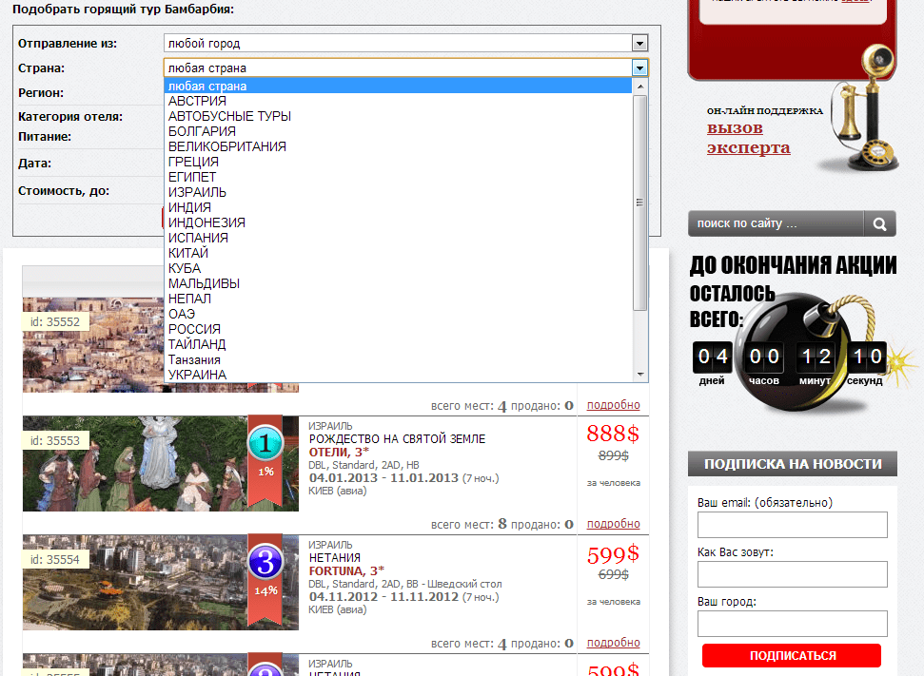Choose 'АВТОБУСНЫЕ ТУРЫ' in the list
The height and width of the screenshot is (676, 924).
click(398, 117)
